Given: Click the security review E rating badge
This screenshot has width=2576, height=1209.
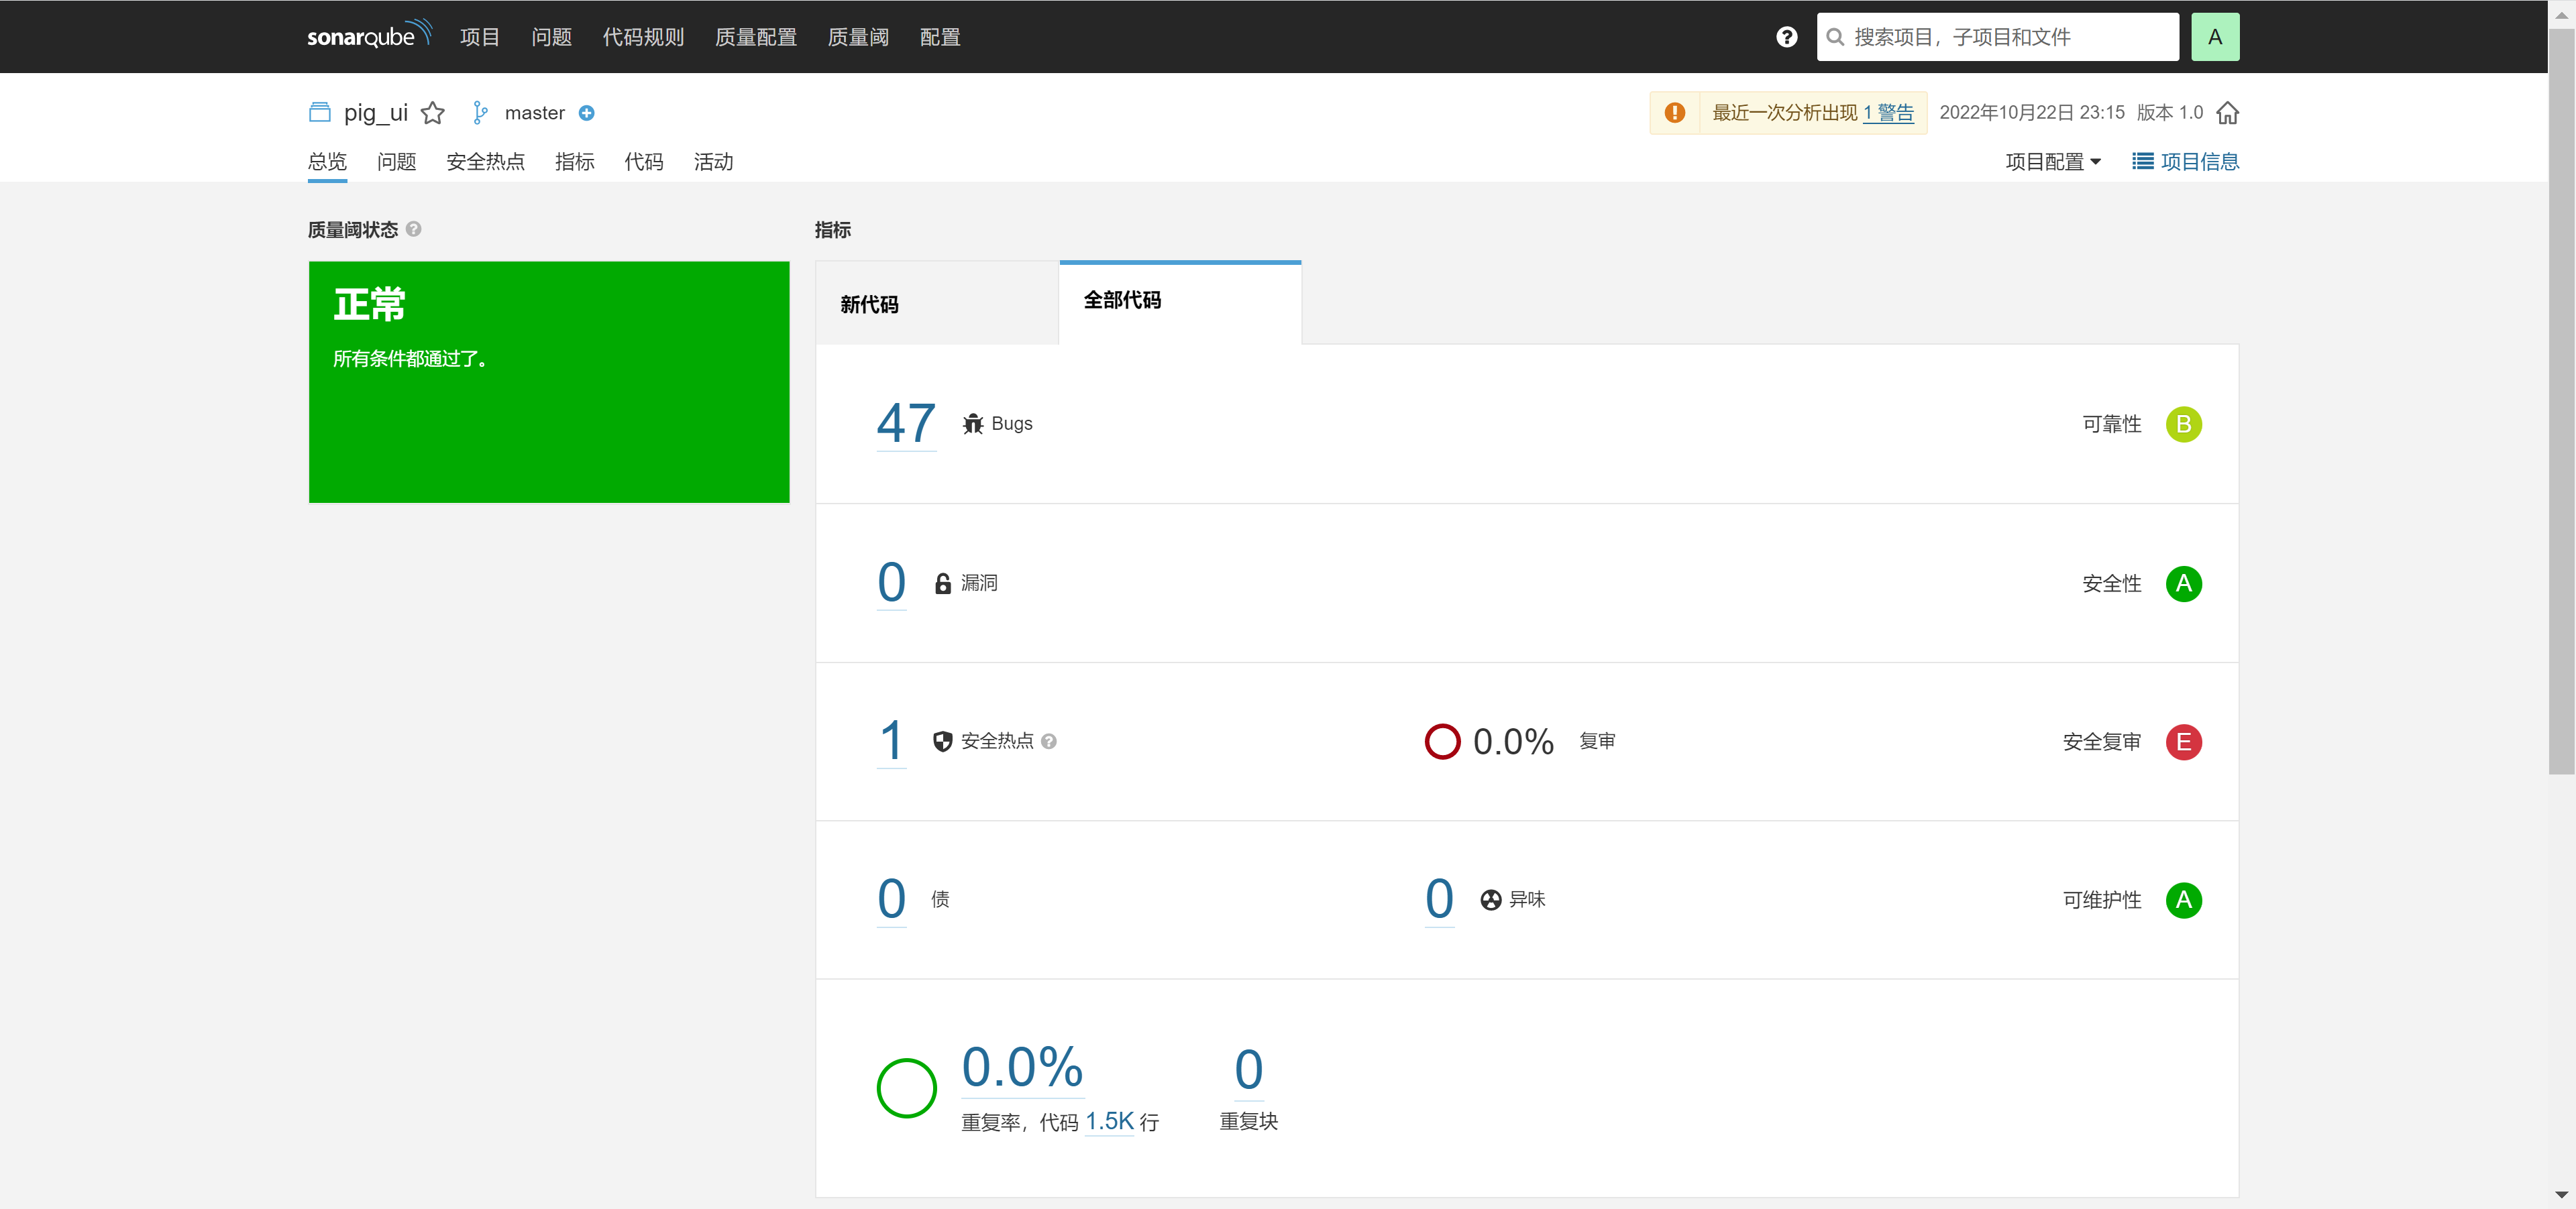Looking at the screenshot, I should click(2183, 742).
